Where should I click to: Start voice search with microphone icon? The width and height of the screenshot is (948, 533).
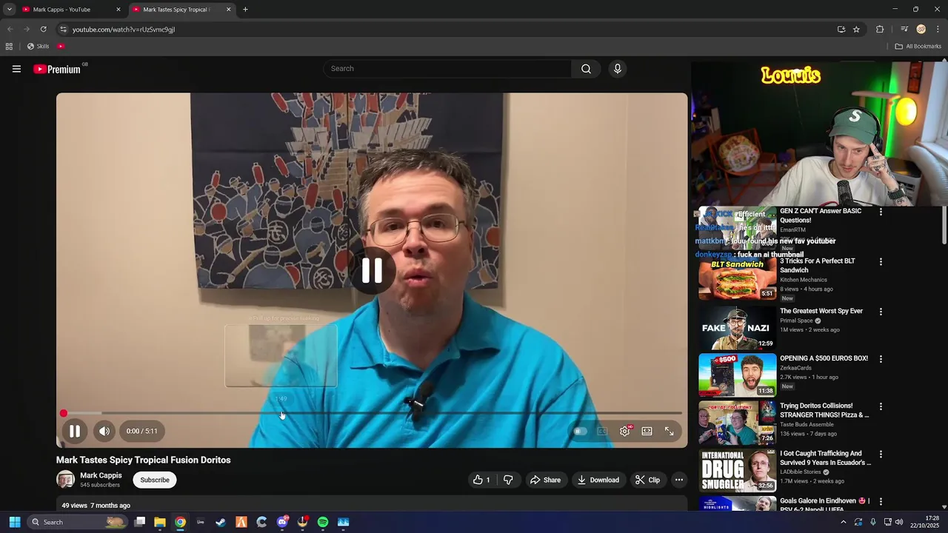[x=618, y=69]
